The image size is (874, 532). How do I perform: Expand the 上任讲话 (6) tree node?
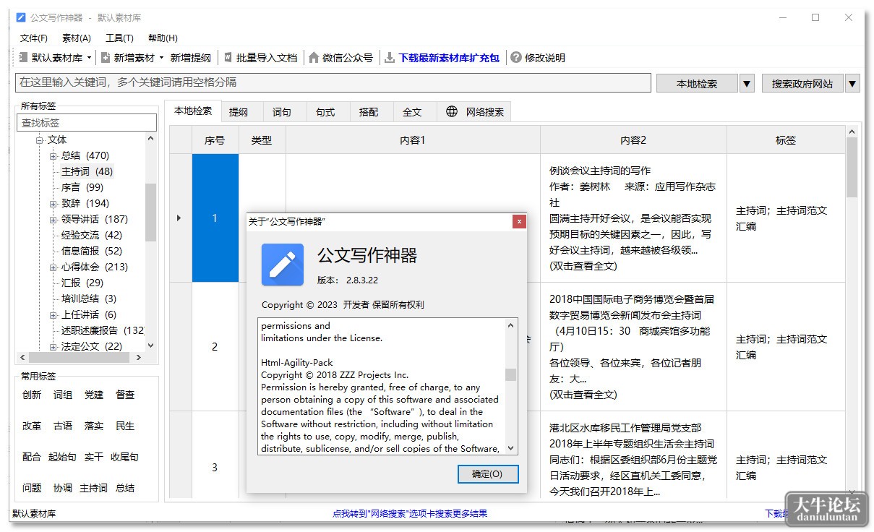[53, 315]
